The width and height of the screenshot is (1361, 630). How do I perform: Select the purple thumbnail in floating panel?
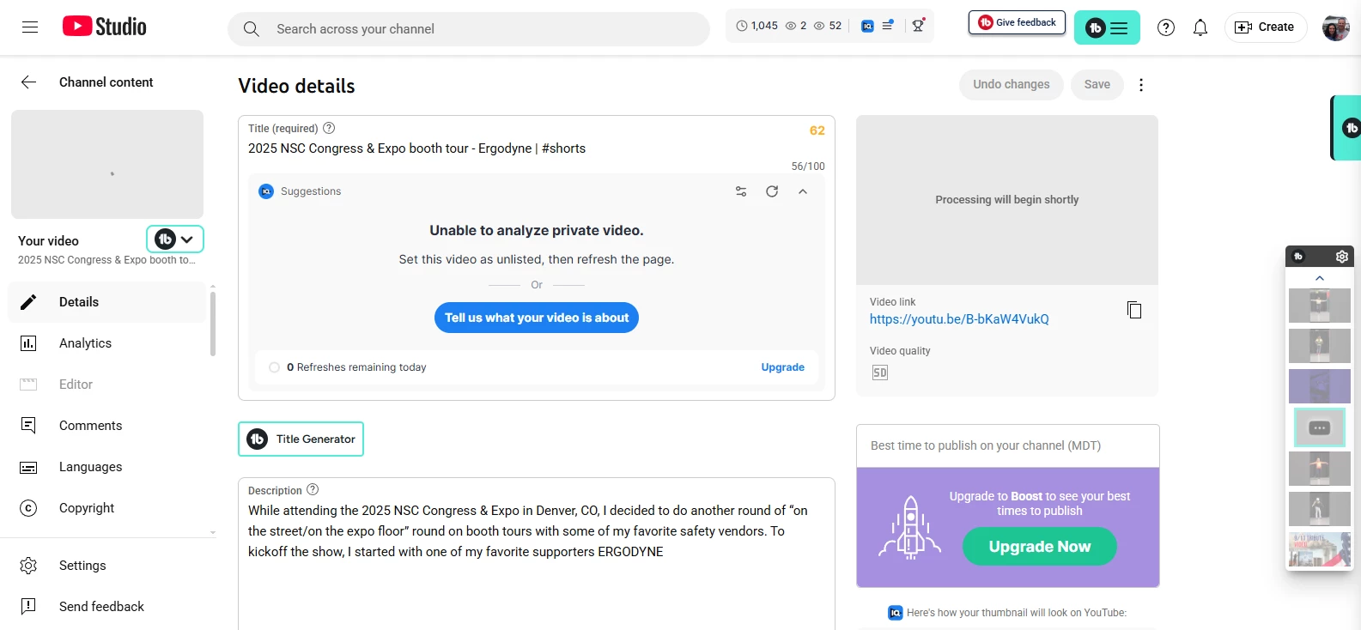pyautogui.click(x=1320, y=386)
